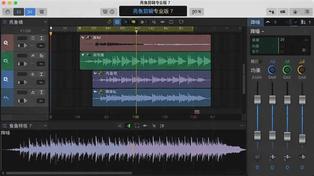The width and height of the screenshot is (314, 176).
Task: Click the triangle icon in bottom track controls
Action: tap(33, 92)
